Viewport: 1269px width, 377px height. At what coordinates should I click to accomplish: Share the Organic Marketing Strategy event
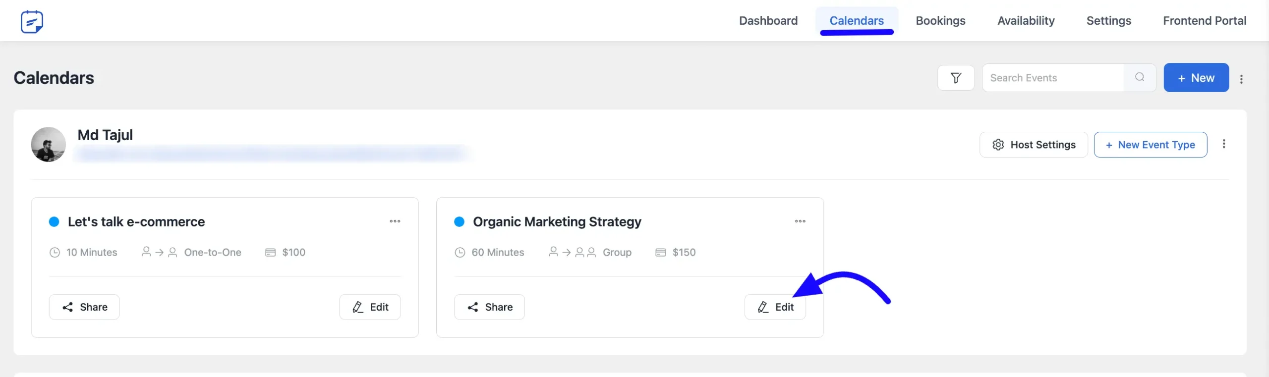pos(489,307)
